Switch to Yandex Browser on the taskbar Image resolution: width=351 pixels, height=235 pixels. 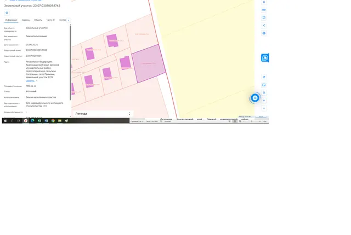[x=26, y=121]
